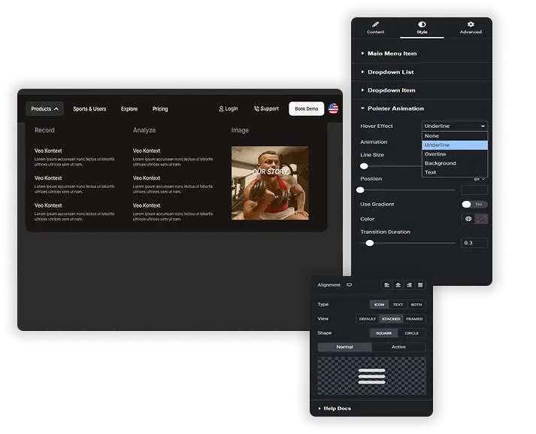This screenshot has height=434, width=536.
Task: Open the Color picker swatch
Action: pos(481,219)
